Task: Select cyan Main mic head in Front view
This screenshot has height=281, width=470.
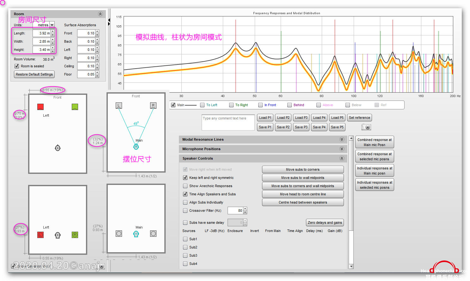Action: point(136,146)
